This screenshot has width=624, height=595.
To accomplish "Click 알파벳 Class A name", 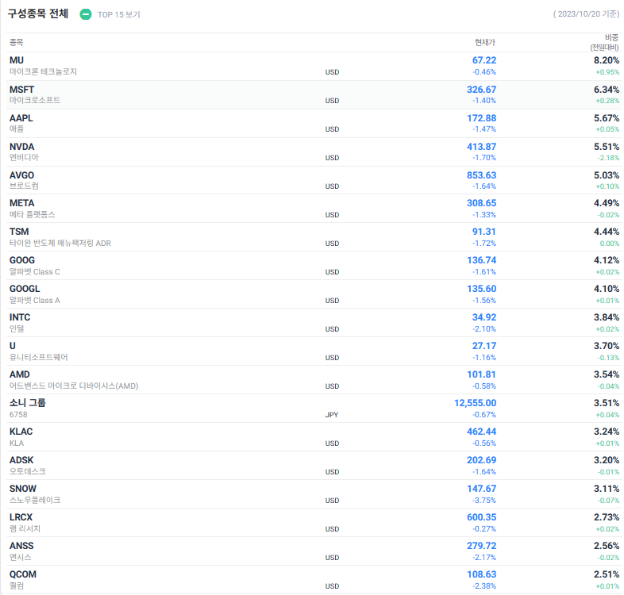I will point(35,301).
